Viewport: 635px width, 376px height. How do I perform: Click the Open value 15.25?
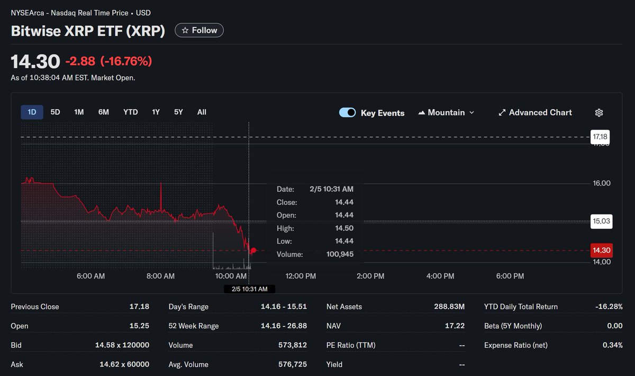tap(140, 326)
